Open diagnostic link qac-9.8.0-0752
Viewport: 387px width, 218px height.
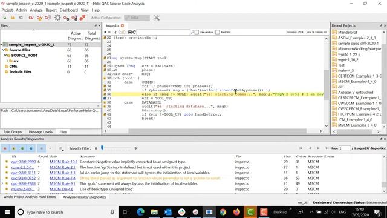click(24, 178)
